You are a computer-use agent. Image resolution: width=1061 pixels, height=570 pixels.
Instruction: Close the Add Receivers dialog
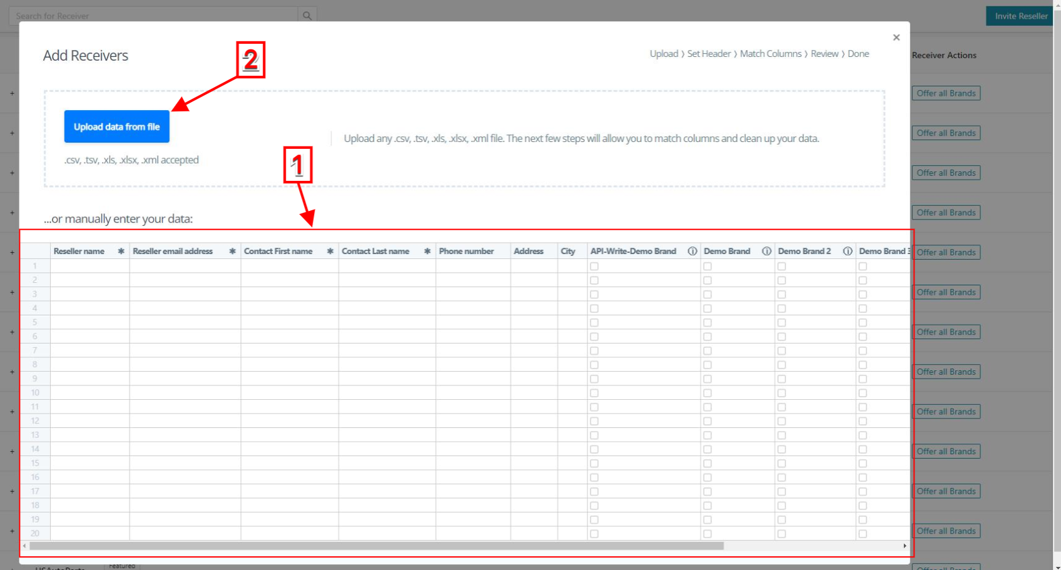point(896,38)
